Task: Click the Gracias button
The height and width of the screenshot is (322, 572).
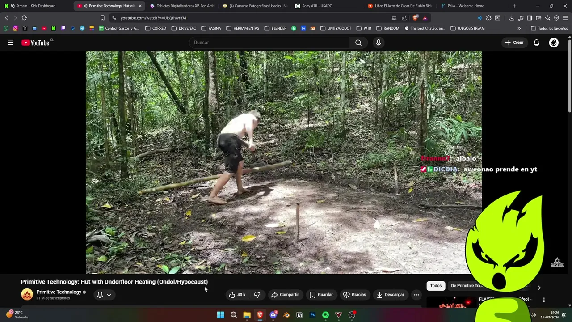Action: (x=354, y=295)
